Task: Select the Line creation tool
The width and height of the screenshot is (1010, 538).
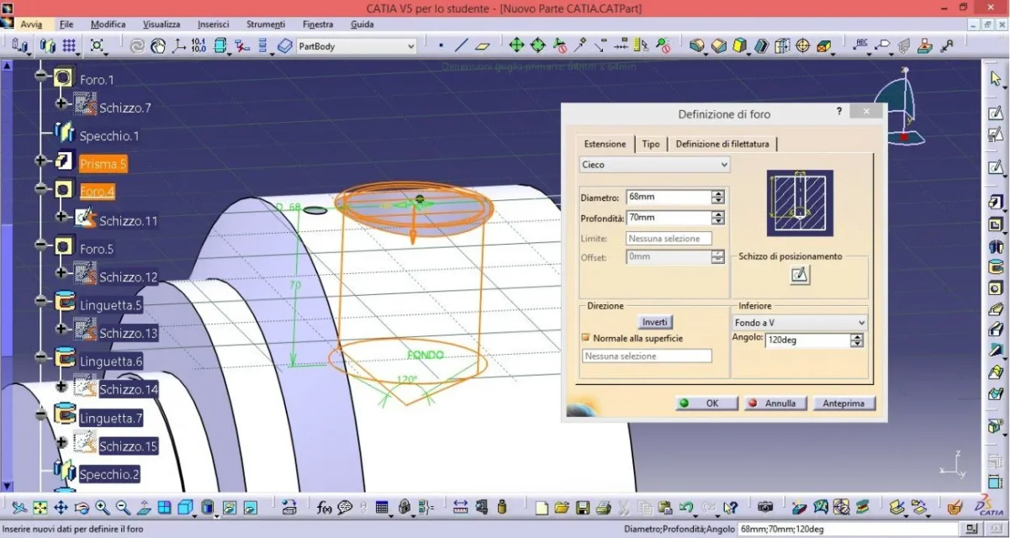Action: tap(462, 45)
